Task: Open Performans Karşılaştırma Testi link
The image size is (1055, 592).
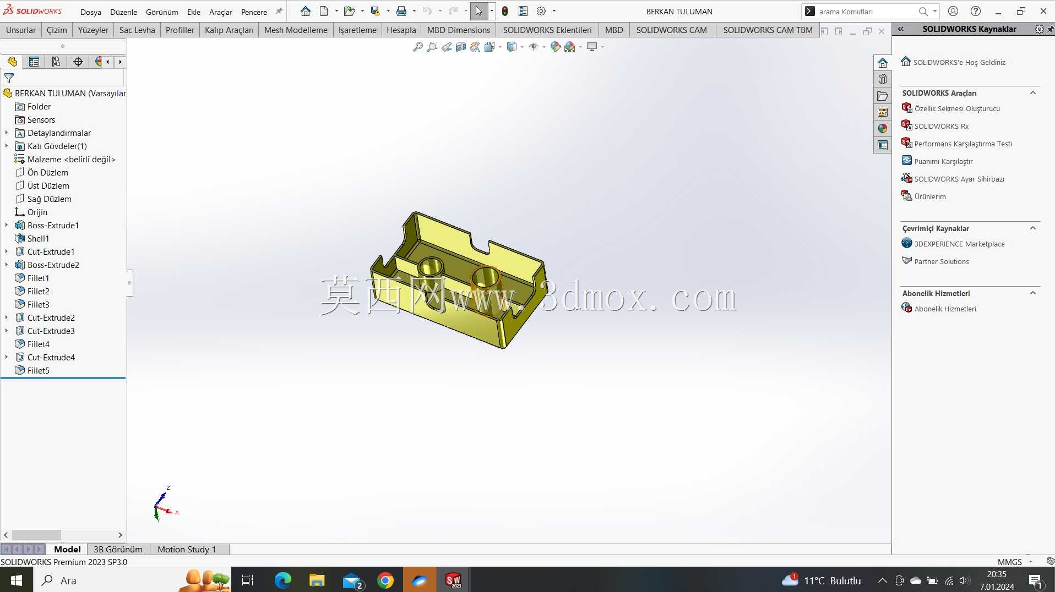Action: 963,144
